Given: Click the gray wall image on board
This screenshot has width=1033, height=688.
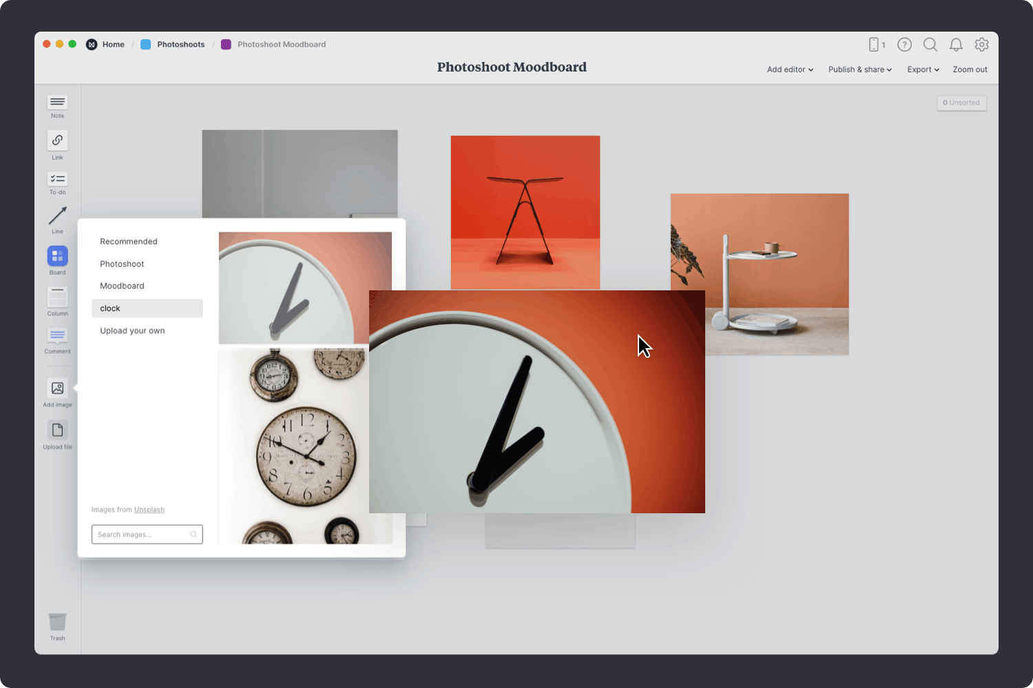Looking at the screenshot, I should tap(300, 173).
